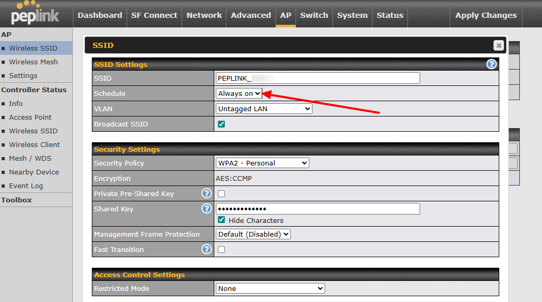The width and height of the screenshot is (542, 302).
Task: Open the Fast Transition help icon
Action: (x=206, y=249)
